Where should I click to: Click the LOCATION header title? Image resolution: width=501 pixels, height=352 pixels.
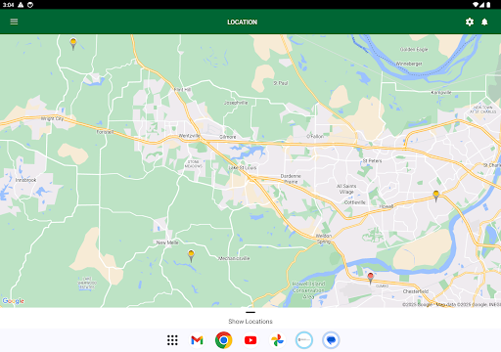coord(243,22)
